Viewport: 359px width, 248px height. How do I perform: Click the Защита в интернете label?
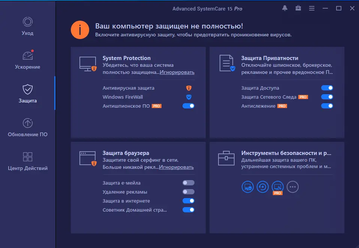pyautogui.click(x=126, y=201)
